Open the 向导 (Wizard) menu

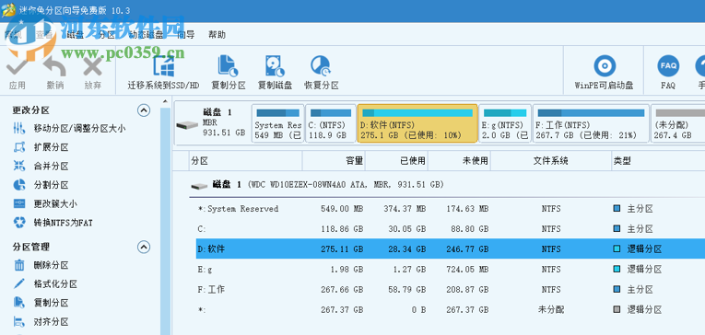pyautogui.click(x=186, y=35)
